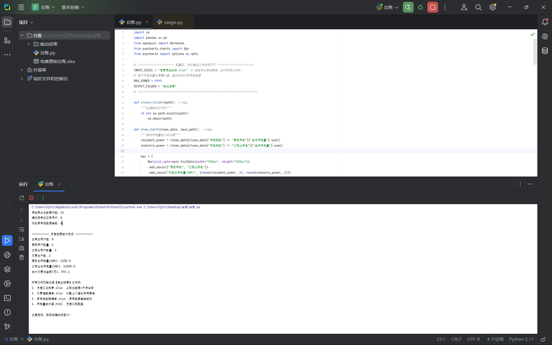The height and width of the screenshot is (345, 552).
Task: Open Search Everywhere magnifier
Action: pyautogui.click(x=478, y=7)
